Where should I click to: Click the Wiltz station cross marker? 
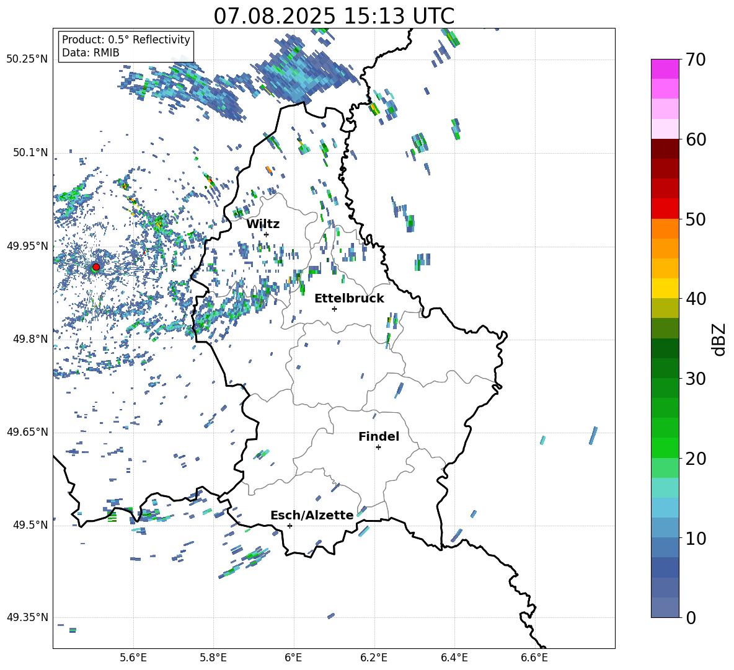click(267, 234)
